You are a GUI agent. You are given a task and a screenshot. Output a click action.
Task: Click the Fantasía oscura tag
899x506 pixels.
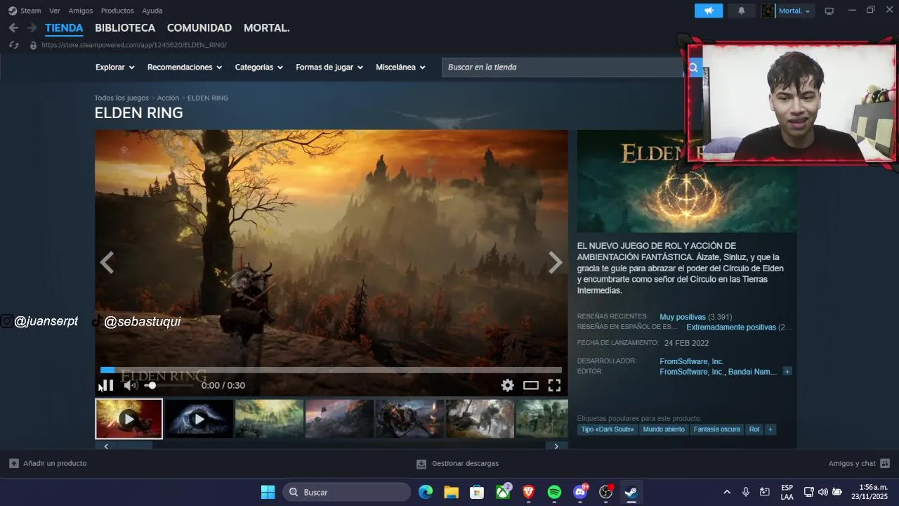(716, 429)
